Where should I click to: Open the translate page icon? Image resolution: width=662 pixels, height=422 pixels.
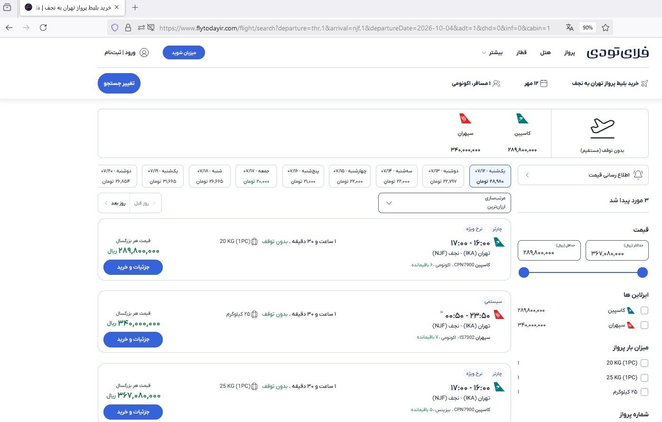(570, 28)
